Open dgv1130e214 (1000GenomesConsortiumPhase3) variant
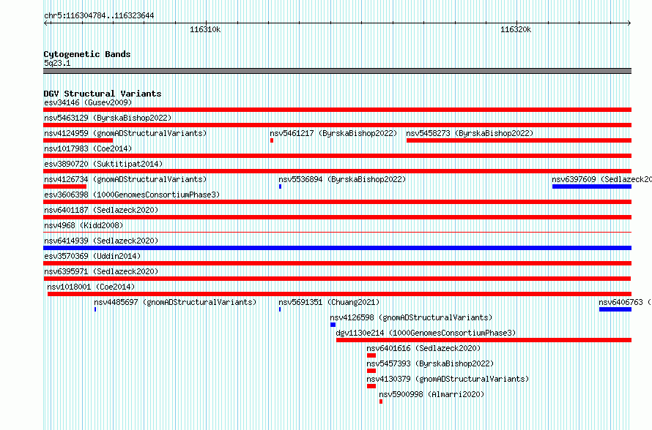Screen dimensions: 652x430 (426, 333)
